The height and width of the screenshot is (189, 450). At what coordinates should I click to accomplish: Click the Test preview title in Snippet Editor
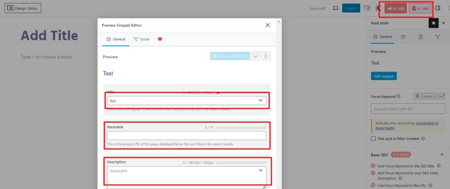coord(108,73)
